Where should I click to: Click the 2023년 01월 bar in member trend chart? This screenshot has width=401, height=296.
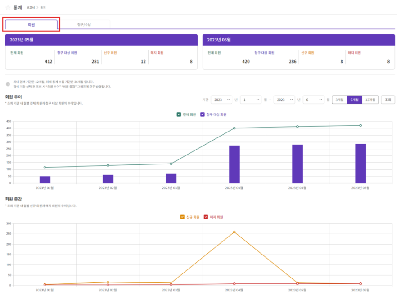point(45,179)
